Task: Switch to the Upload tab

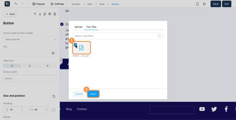Action: point(78,27)
